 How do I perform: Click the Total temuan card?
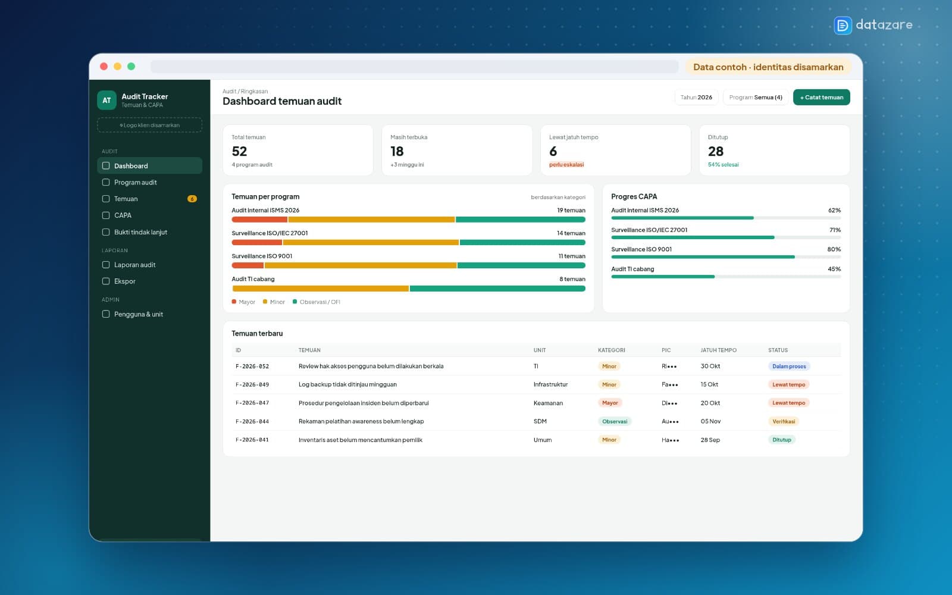(x=298, y=150)
